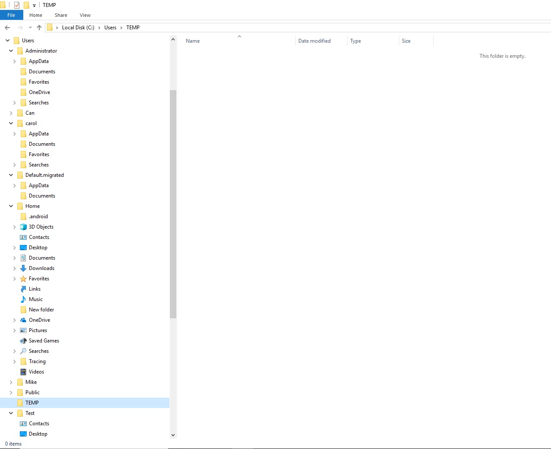Open the File menu

(11, 15)
